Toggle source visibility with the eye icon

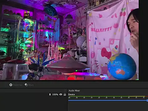pyautogui.click(x=61, y=94)
